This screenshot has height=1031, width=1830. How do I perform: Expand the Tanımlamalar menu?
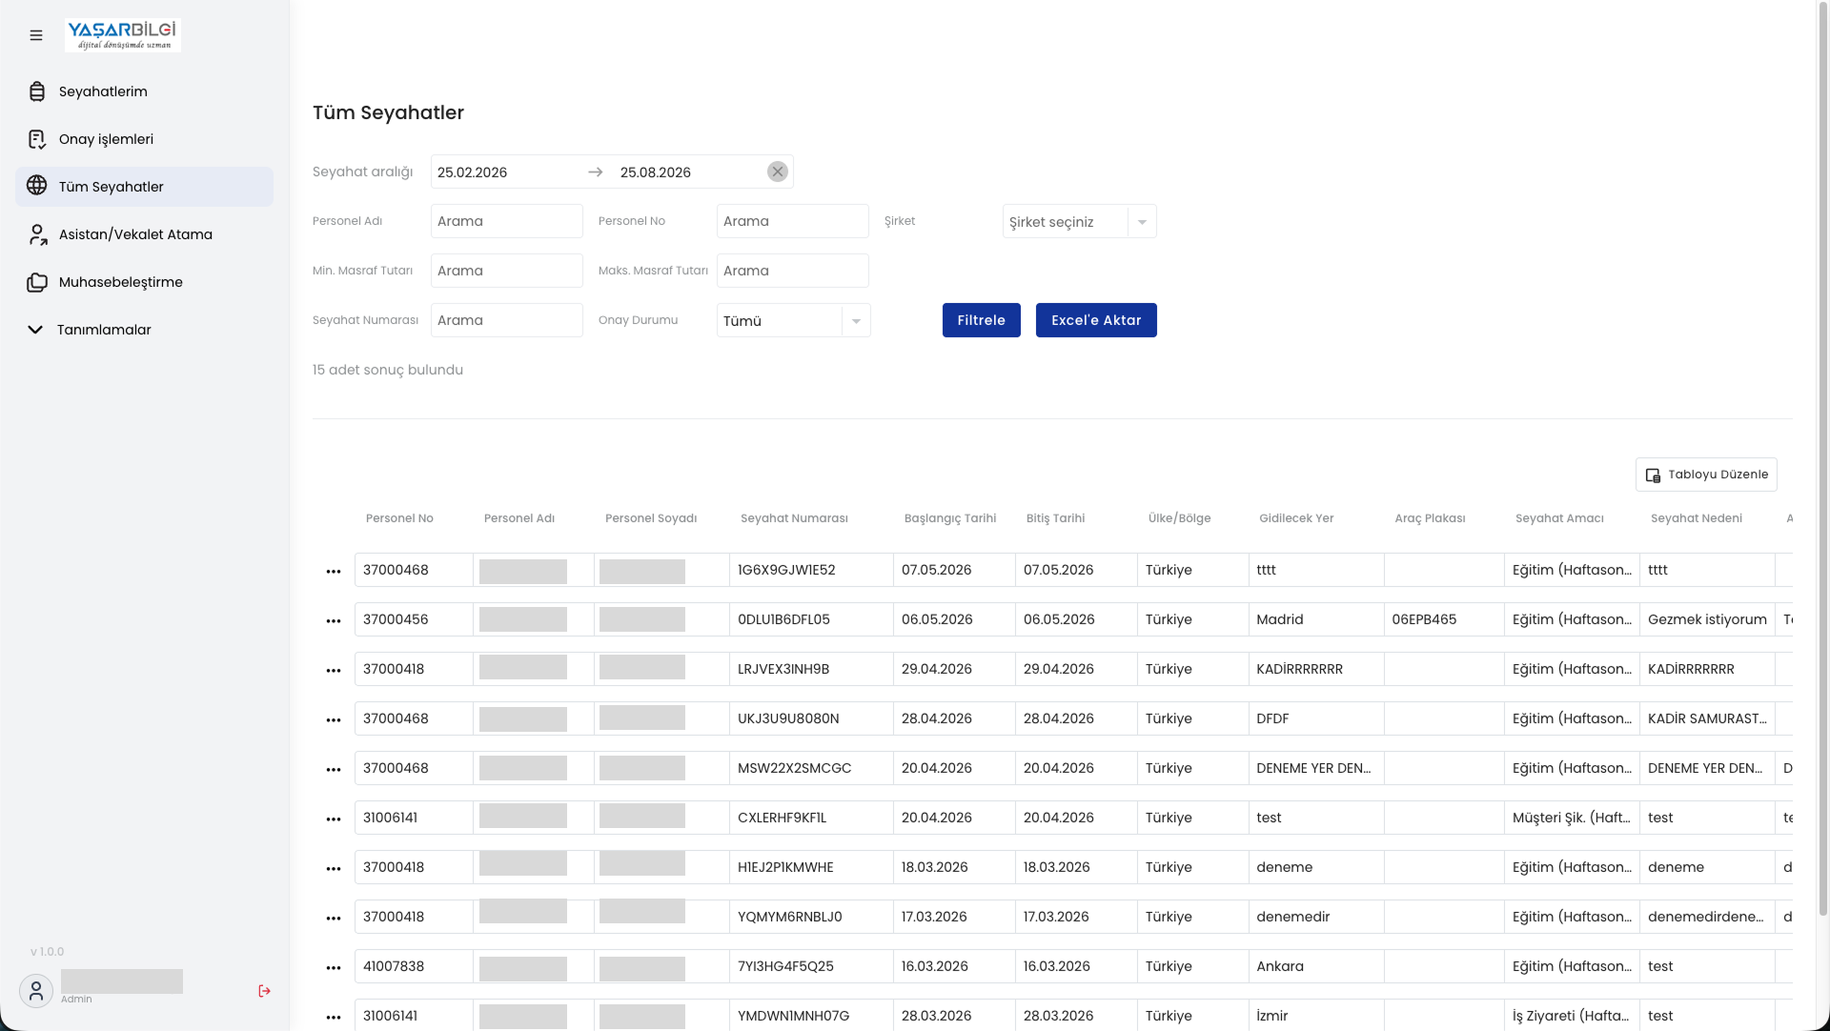(x=144, y=330)
